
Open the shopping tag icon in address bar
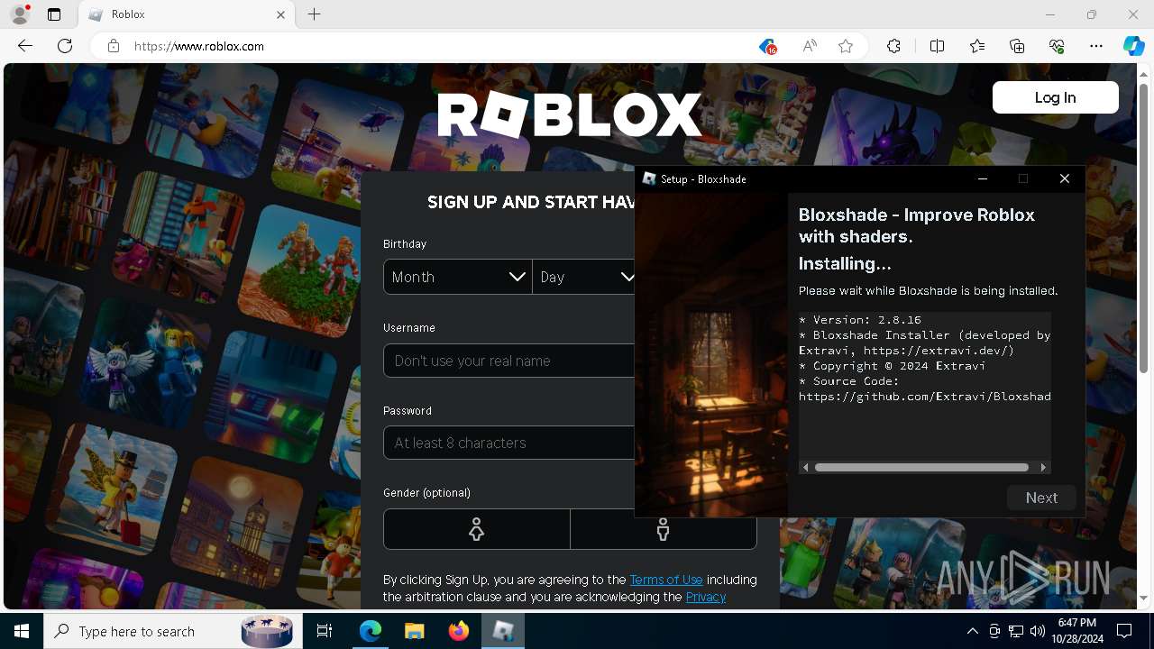click(767, 46)
